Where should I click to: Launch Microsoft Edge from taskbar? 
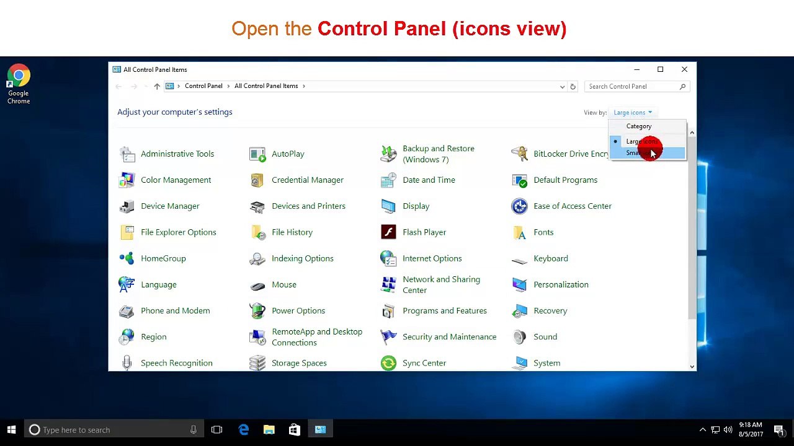point(243,430)
